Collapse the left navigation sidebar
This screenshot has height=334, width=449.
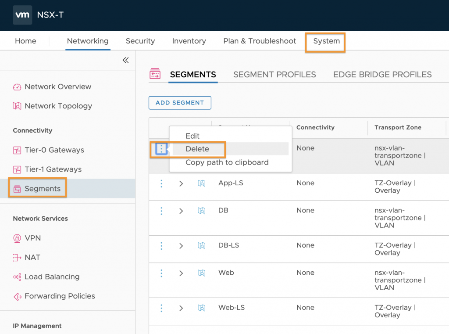(125, 60)
